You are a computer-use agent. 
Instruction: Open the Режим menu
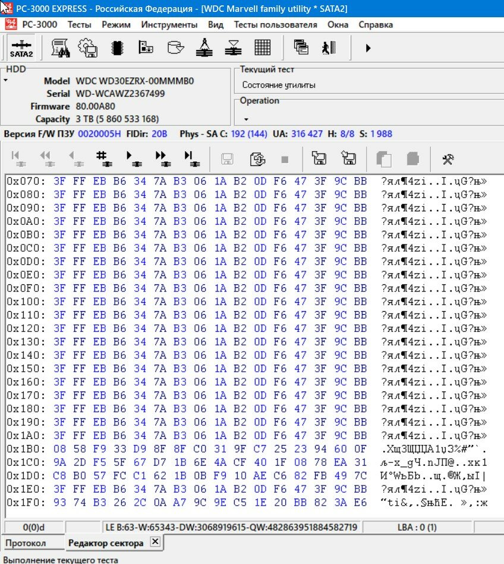116,24
